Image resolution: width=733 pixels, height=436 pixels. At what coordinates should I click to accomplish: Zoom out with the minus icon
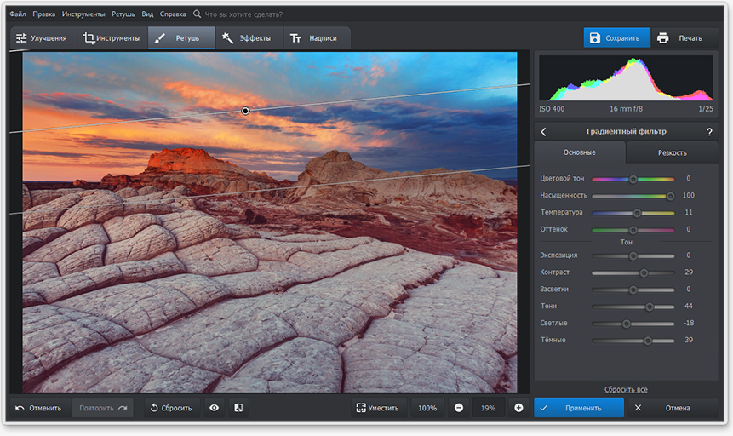459,408
